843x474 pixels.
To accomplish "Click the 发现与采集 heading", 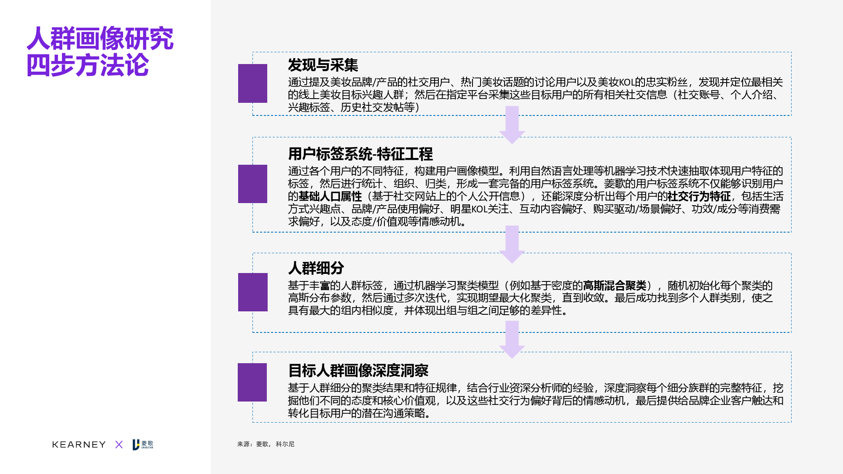I will tap(323, 65).
